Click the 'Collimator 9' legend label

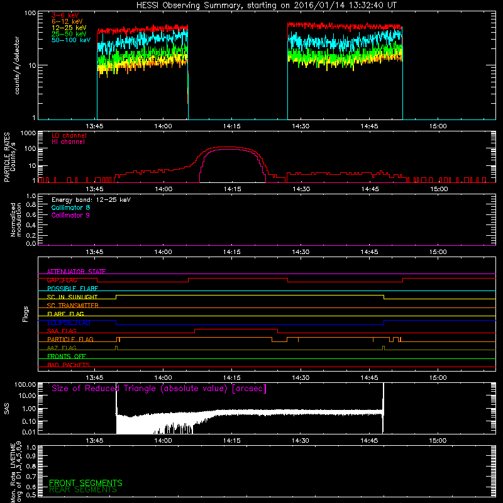click(x=70, y=215)
